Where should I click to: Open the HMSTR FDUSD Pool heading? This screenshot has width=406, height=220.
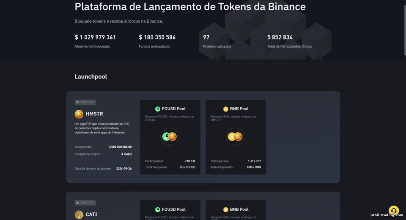click(x=174, y=109)
